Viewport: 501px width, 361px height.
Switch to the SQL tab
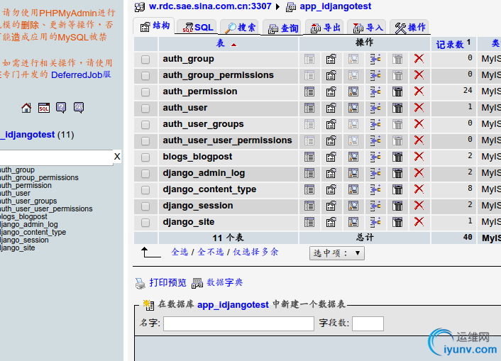click(197, 28)
